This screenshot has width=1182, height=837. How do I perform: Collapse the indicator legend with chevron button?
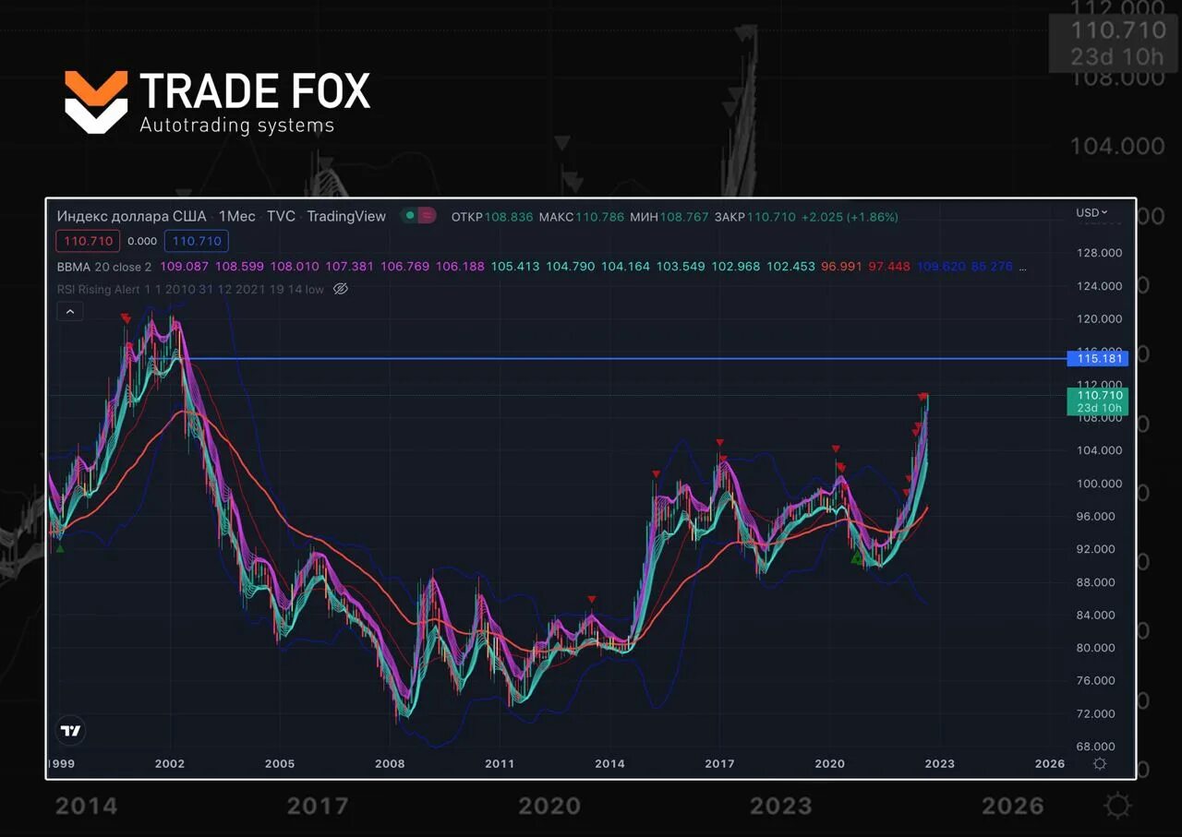(x=70, y=312)
